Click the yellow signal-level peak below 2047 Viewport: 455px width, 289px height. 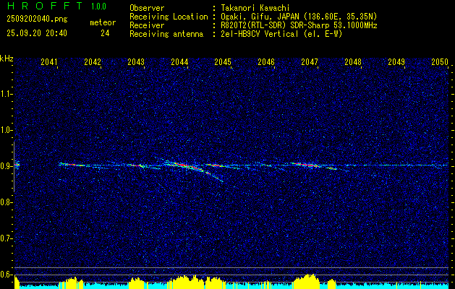tap(307, 281)
